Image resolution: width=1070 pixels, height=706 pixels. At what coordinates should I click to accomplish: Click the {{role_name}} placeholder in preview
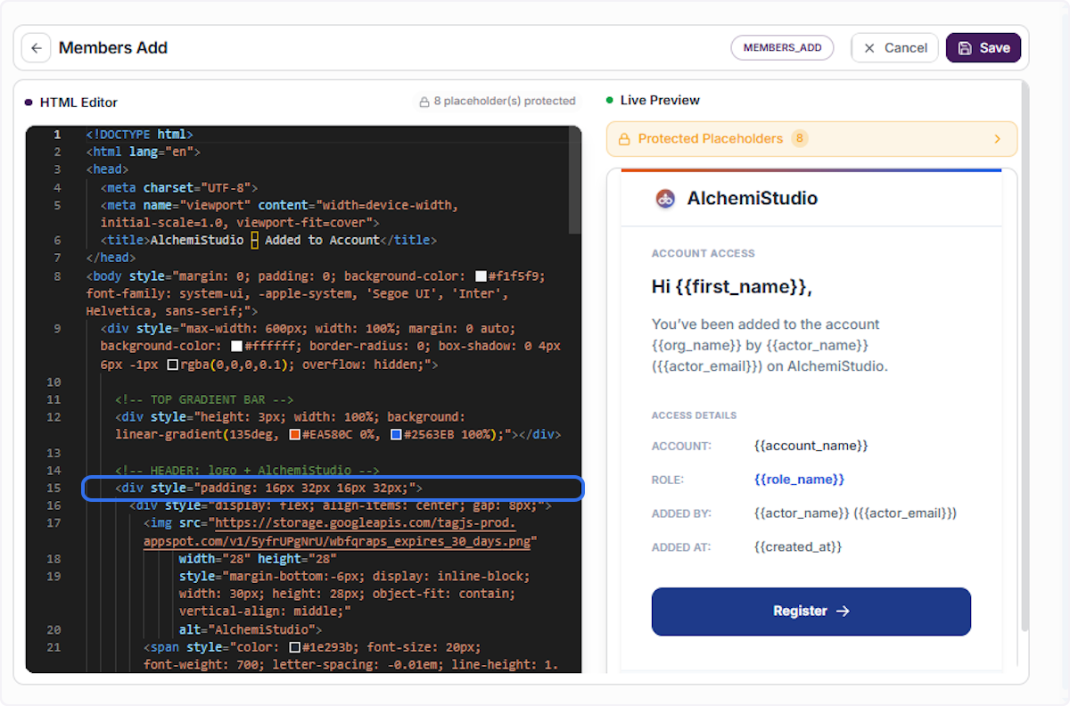[799, 480]
